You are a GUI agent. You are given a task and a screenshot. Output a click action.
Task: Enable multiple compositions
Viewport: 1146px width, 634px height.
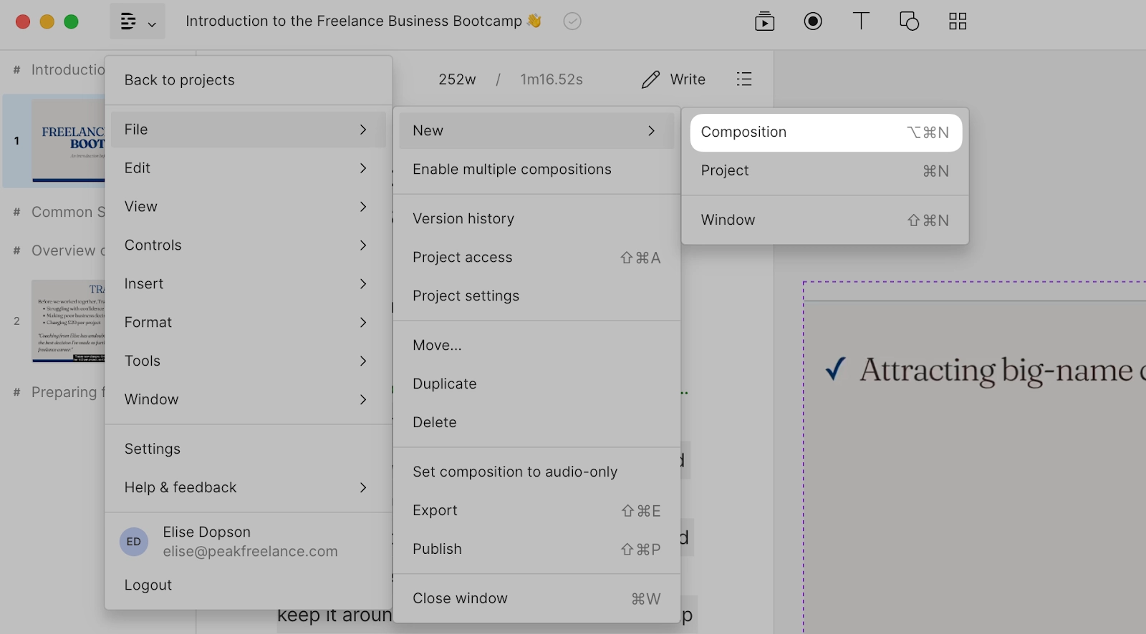(x=511, y=170)
